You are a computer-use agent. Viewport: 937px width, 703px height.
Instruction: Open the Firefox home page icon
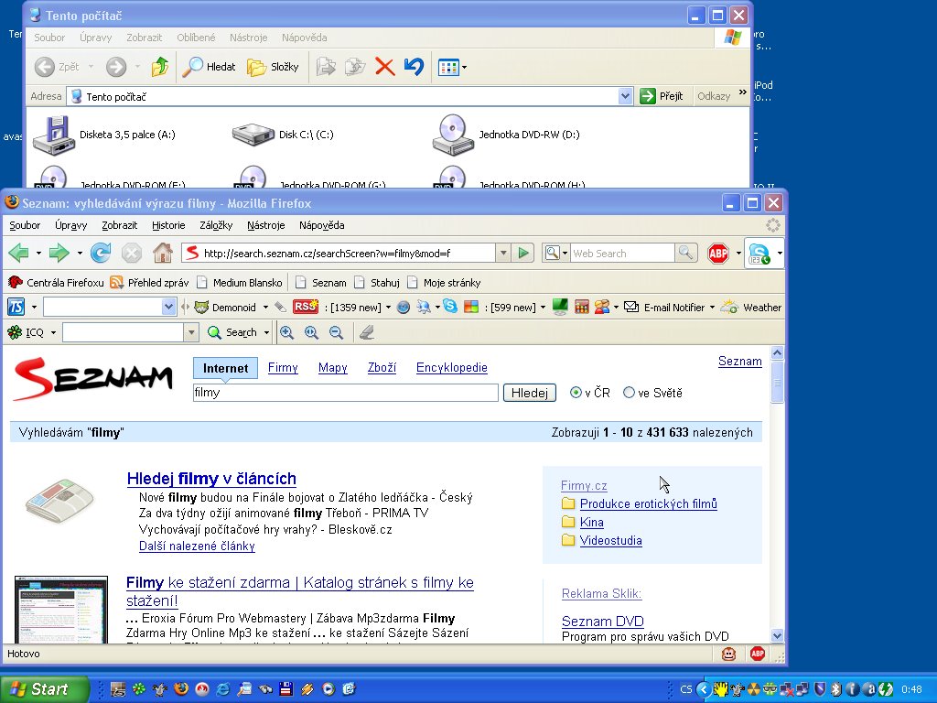[163, 253]
